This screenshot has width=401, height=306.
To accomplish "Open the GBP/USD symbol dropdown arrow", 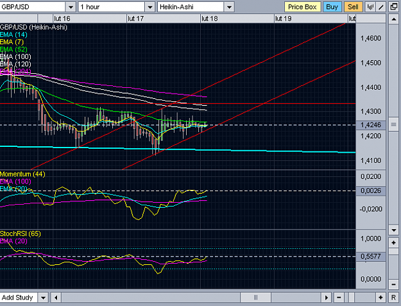I will pos(71,7).
